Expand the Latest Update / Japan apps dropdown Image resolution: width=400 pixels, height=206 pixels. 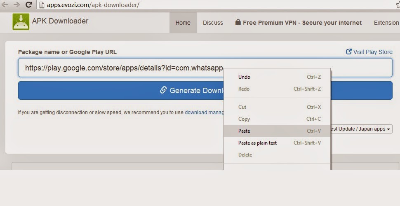coord(361,129)
